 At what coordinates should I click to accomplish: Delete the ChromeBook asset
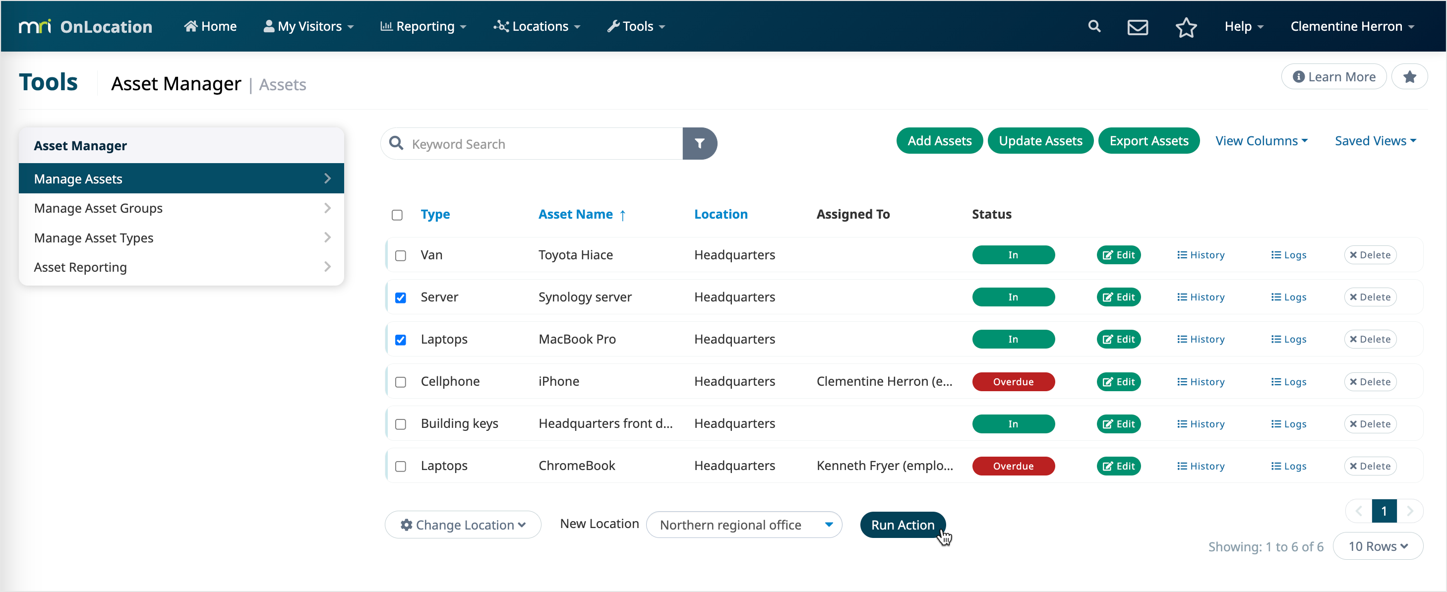pos(1370,466)
